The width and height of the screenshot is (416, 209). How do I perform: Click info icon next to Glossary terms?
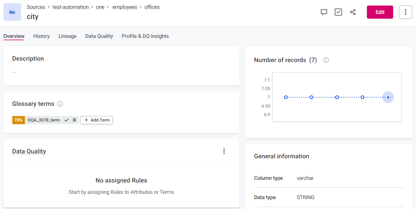60,104
